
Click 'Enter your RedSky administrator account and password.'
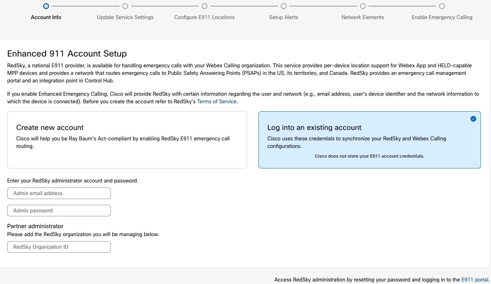tap(73, 181)
